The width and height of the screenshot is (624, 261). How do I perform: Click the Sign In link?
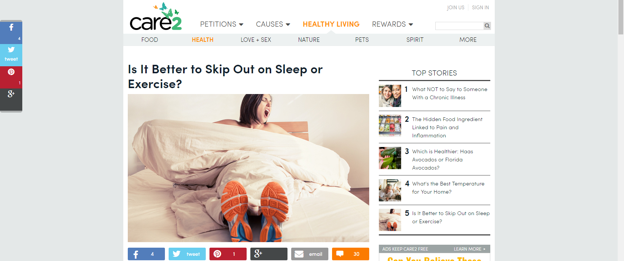pyautogui.click(x=480, y=7)
